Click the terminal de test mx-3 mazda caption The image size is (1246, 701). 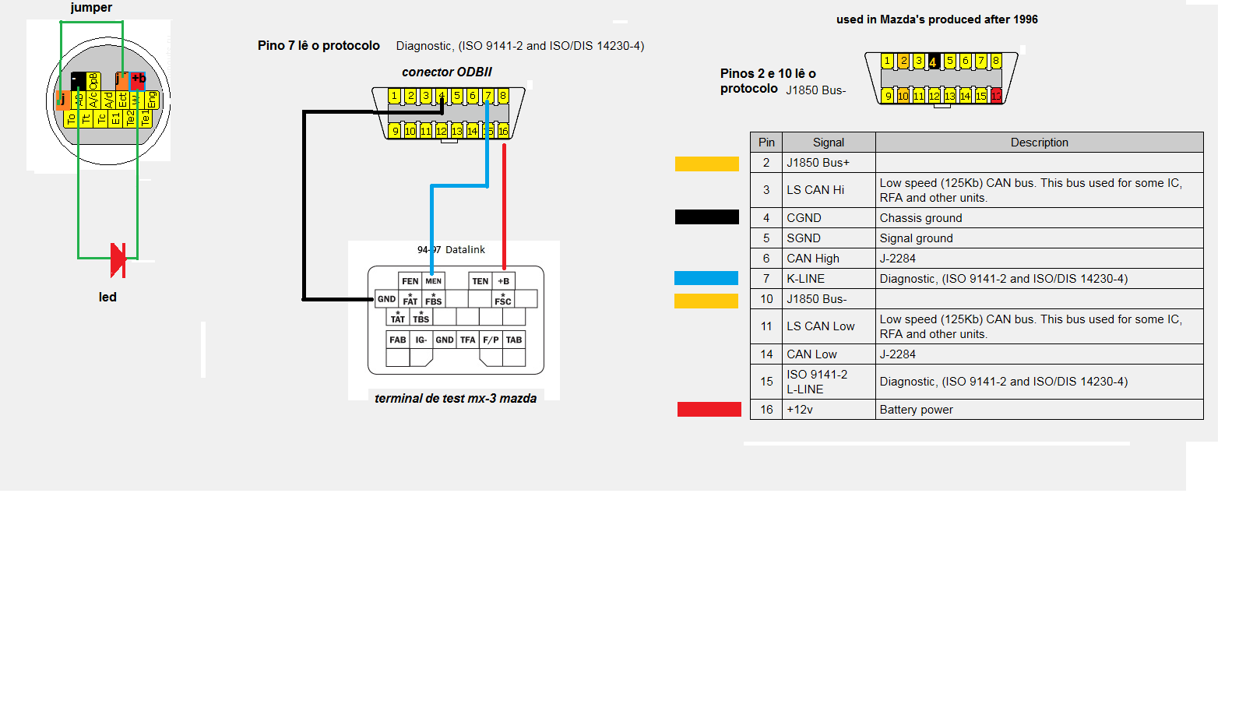(x=456, y=398)
